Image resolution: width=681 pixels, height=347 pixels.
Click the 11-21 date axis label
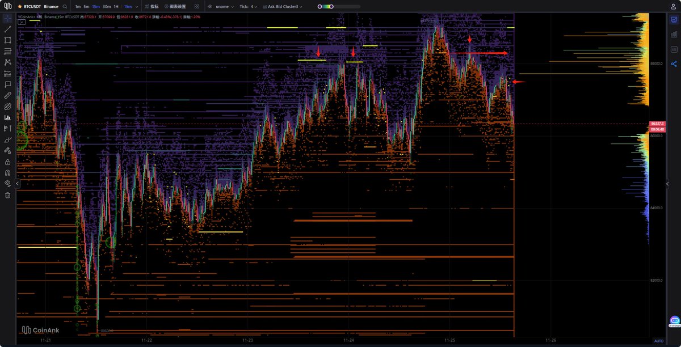(x=46, y=341)
